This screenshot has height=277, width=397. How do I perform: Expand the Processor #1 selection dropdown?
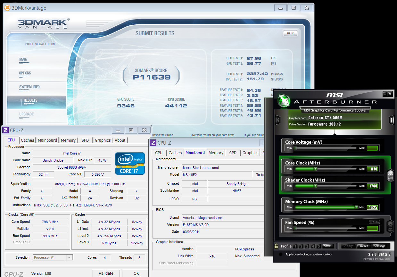click(x=69, y=257)
